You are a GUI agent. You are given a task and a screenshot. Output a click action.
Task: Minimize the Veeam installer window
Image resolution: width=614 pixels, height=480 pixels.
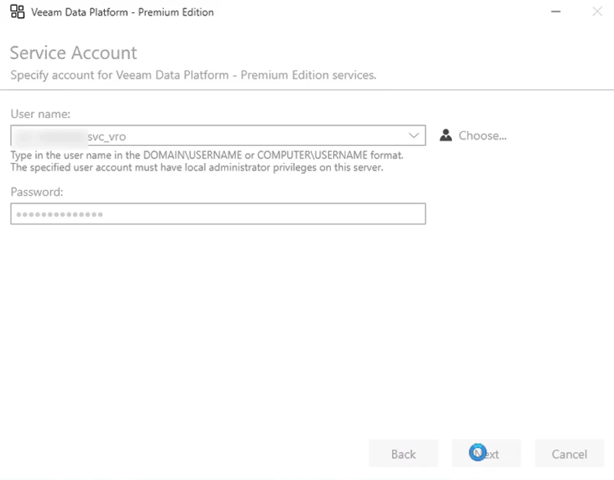tap(556, 12)
